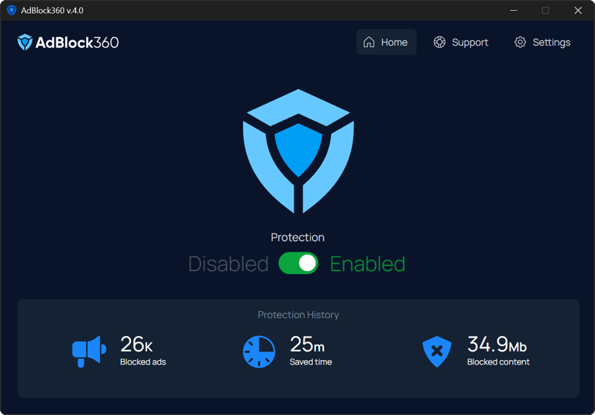
Task: Select the Disabled protection label
Action: click(x=228, y=264)
